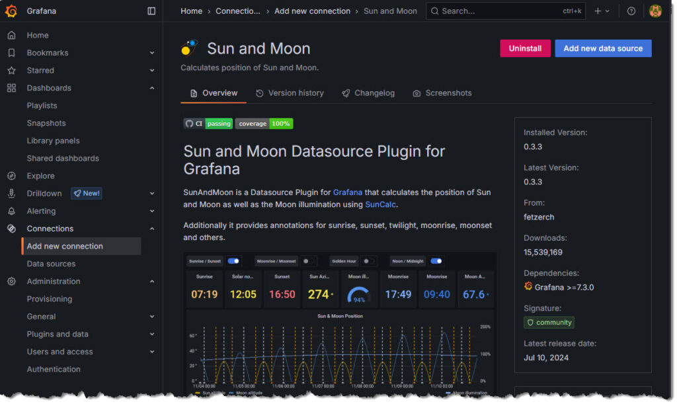Screen dimensions: 677x406
Task: Click the coverage 100% badge
Action: pos(264,124)
